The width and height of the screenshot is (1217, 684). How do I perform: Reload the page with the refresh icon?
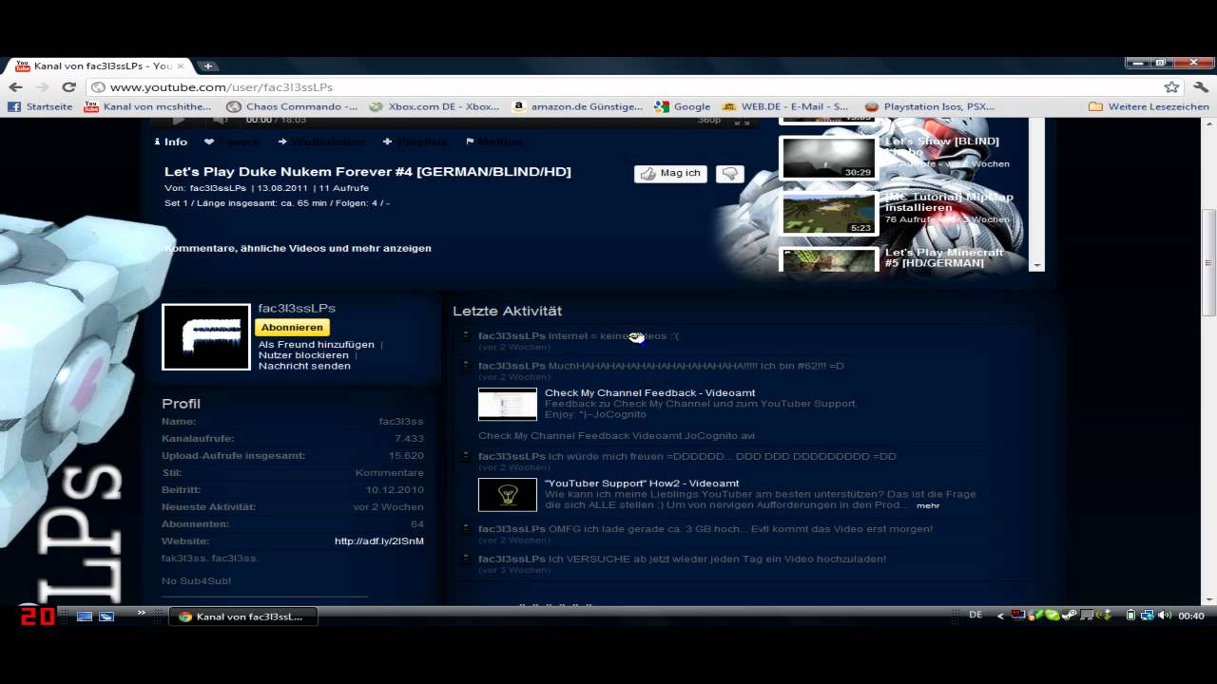pyautogui.click(x=68, y=86)
